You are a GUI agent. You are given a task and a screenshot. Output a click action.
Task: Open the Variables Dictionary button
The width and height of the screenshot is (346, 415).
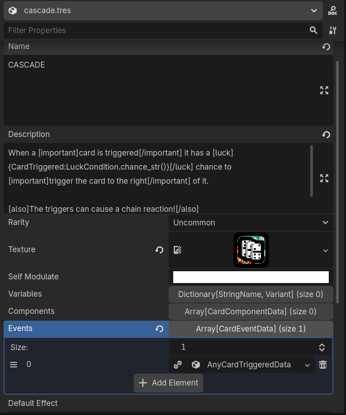[x=250, y=294]
